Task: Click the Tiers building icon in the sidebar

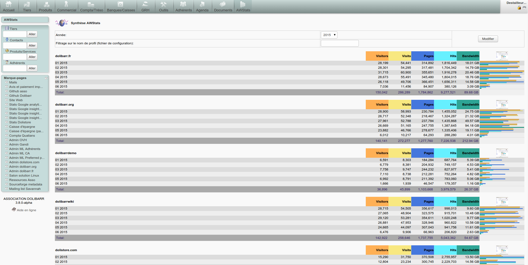Action: pyautogui.click(x=7, y=28)
